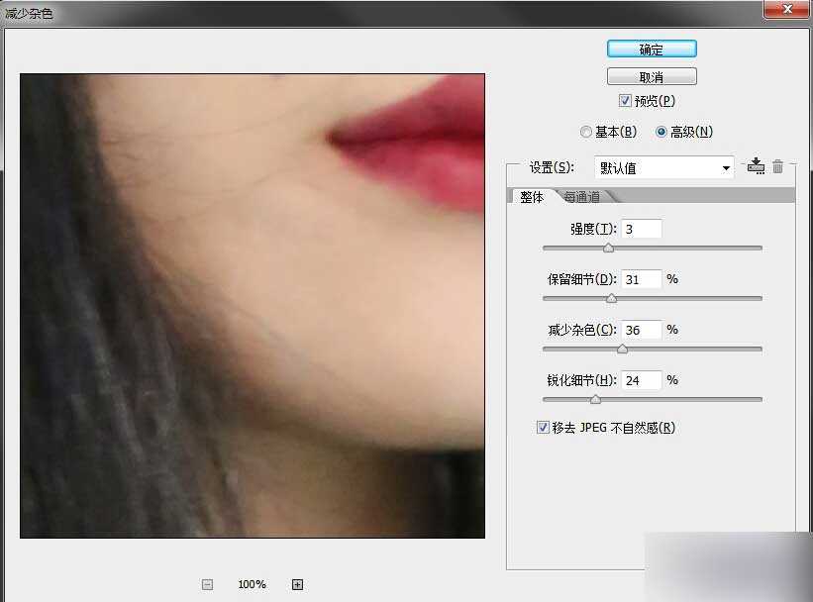Image resolution: width=813 pixels, height=602 pixels.
Task: Disable 移去 JPEG 不自然感 option
Action: 543,427
